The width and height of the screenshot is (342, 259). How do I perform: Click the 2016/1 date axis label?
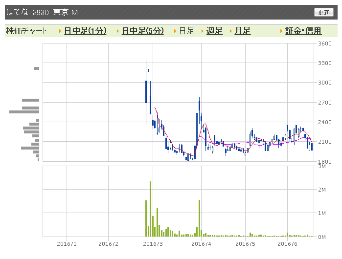pos(67,244)
